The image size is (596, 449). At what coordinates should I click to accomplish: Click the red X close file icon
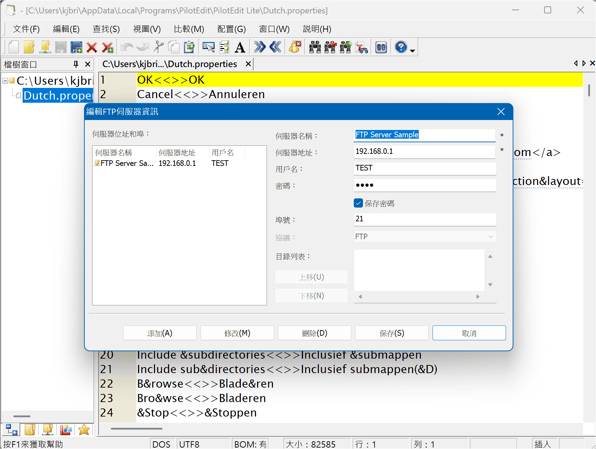92,47
